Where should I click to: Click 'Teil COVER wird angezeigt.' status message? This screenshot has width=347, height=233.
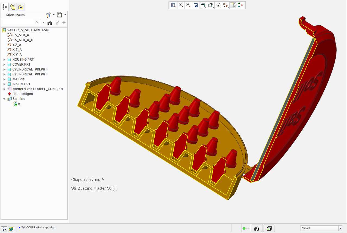point(38,227)
